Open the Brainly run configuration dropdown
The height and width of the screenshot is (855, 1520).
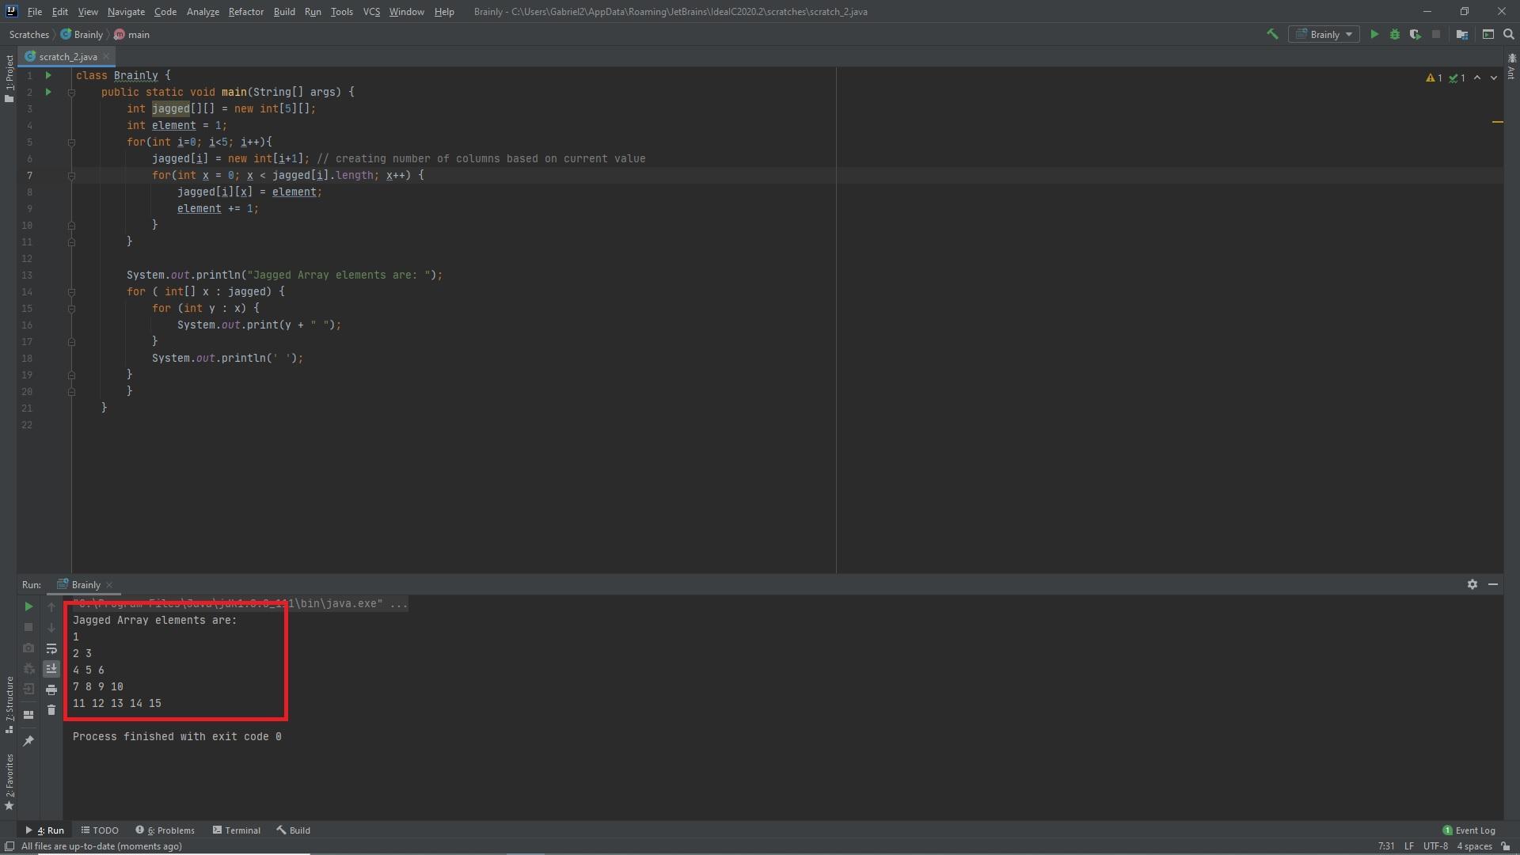click(1324, 34)
